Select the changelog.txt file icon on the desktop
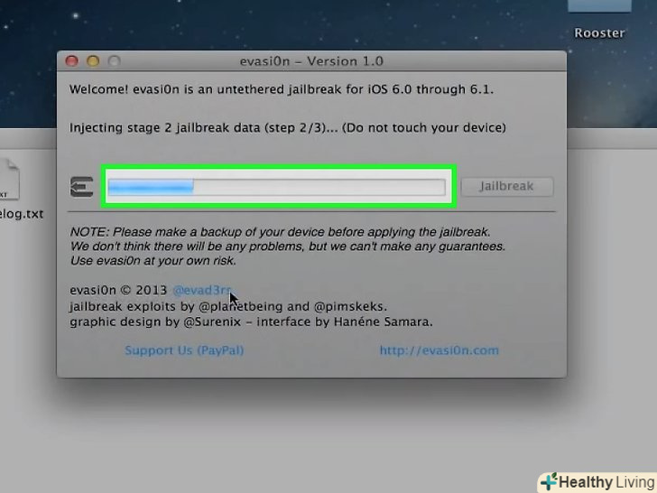Screen dimensions: 657x493 pos(9,179)
